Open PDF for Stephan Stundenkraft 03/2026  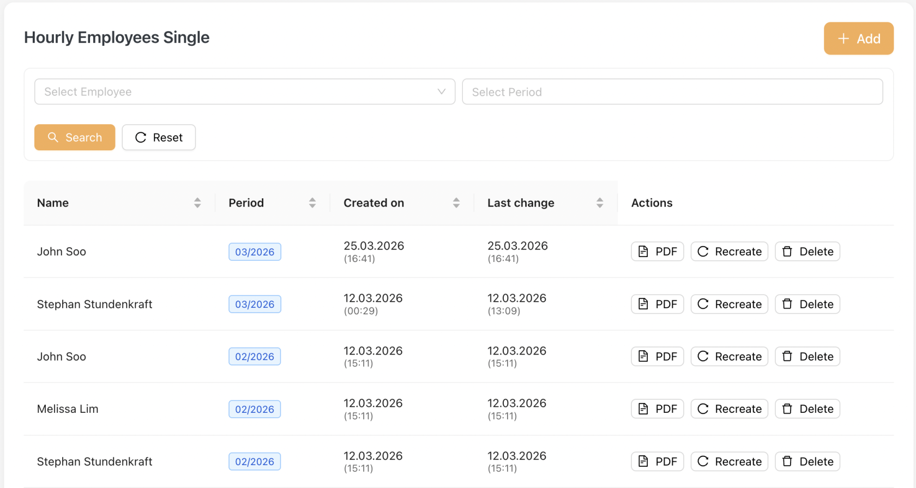[658, 304]
